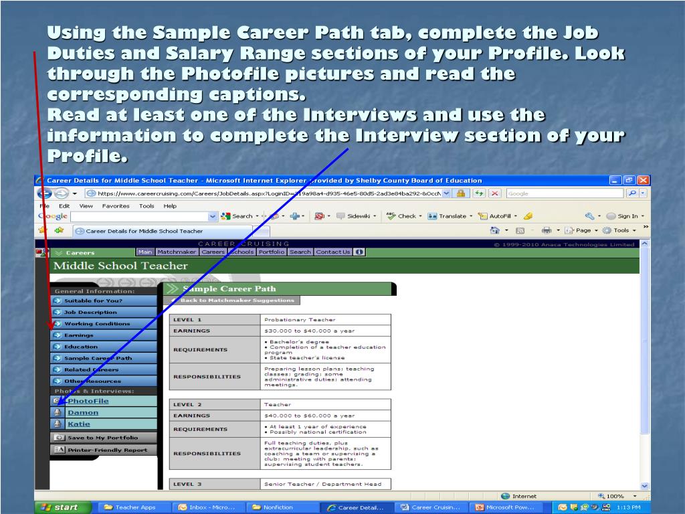Open the View menu
This screenshot has height=514, width=685.
click(86, 206)
